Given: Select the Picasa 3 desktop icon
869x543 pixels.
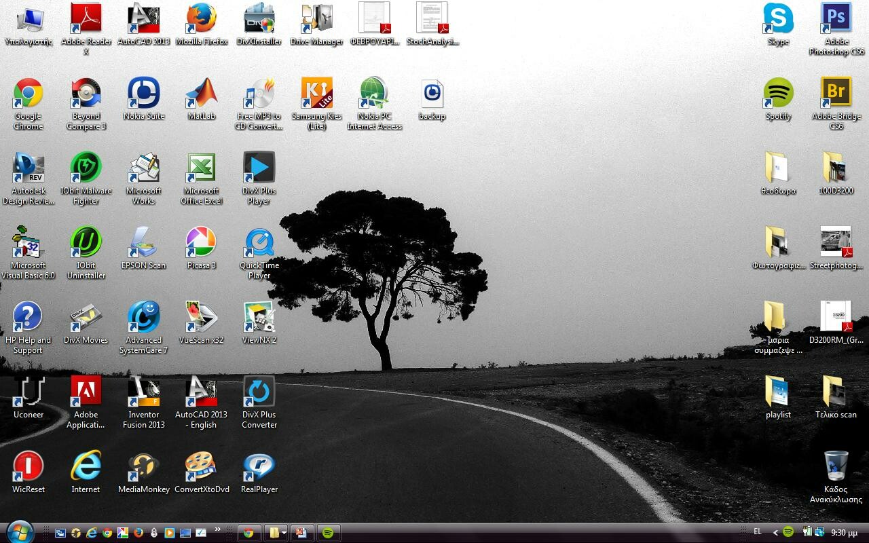Looking at the screenshot, I should 202,243.
